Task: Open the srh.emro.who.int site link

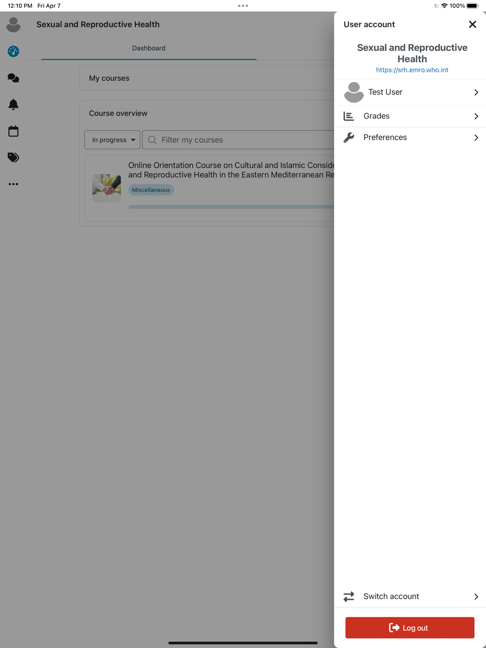Action: 412,70
